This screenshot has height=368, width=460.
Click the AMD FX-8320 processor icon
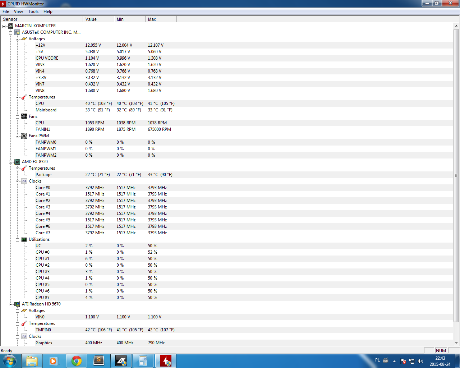[x=17, y=162]
